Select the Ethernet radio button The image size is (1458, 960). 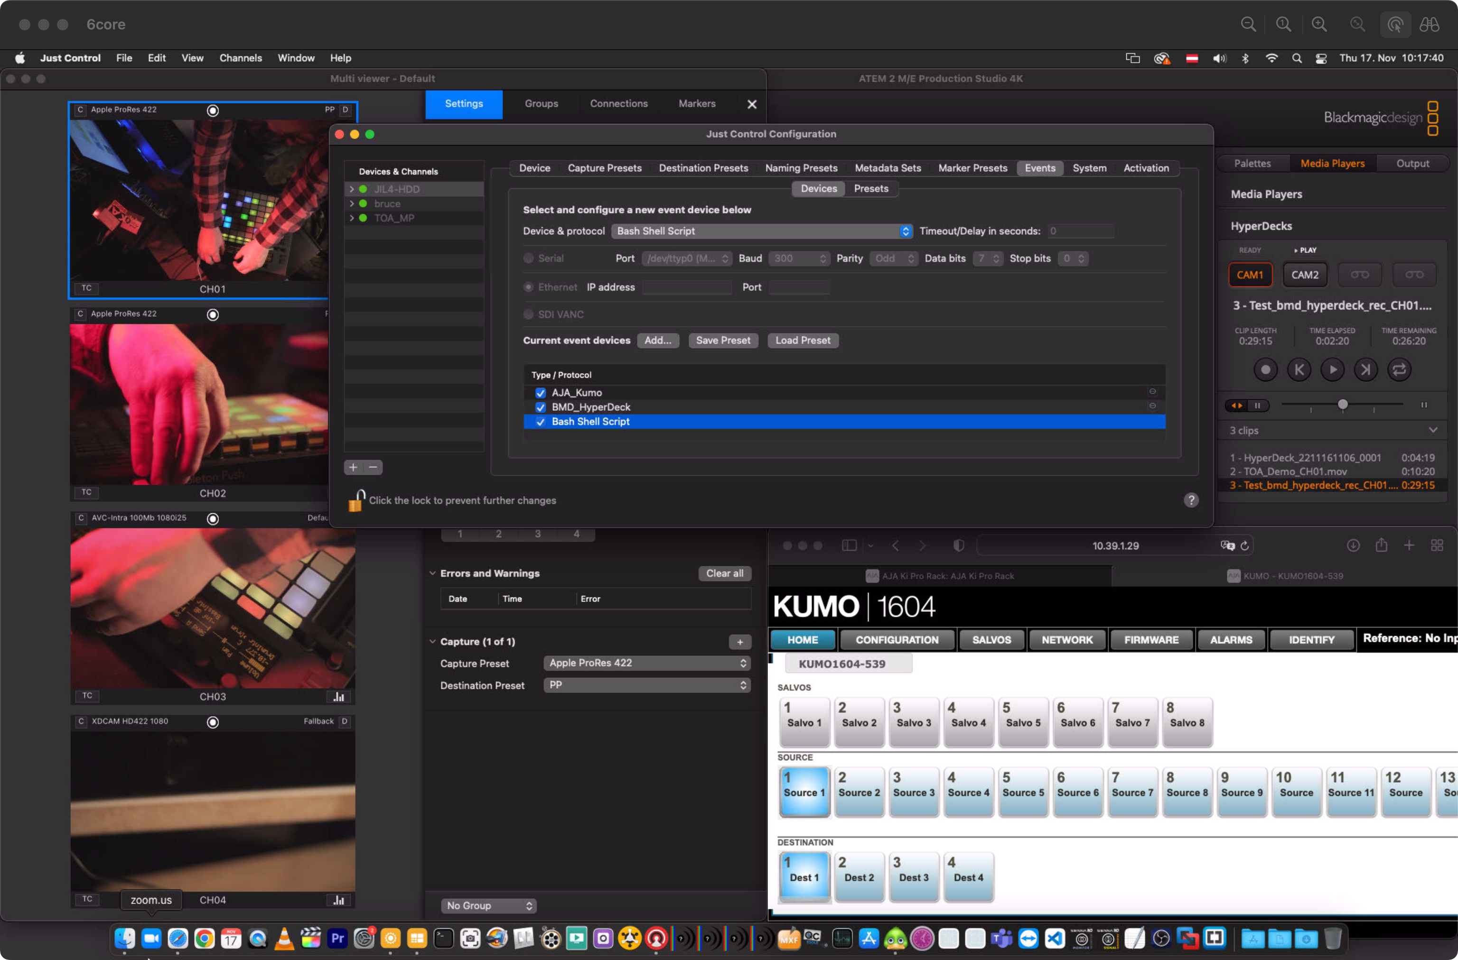[528, 287]
